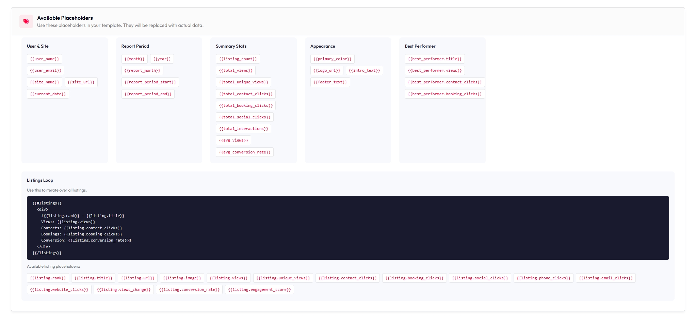Select the {{best_performer.booking_clicks}} placeholder
The height and width of the screenshot is (330, 695).
tap(445, 94)
